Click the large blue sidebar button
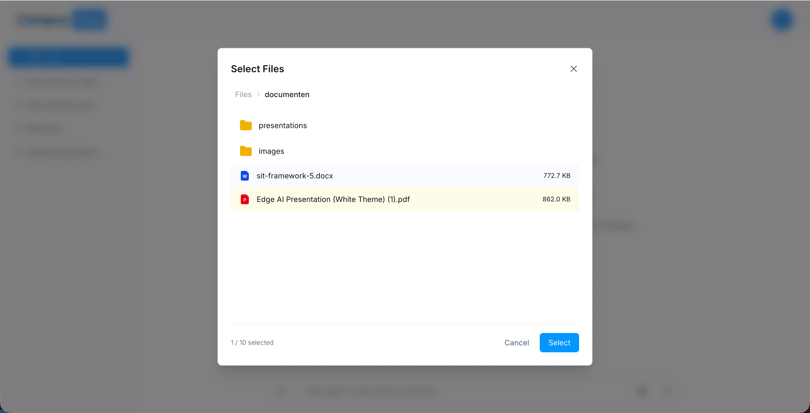810x413 pixels. coord(69,57)
